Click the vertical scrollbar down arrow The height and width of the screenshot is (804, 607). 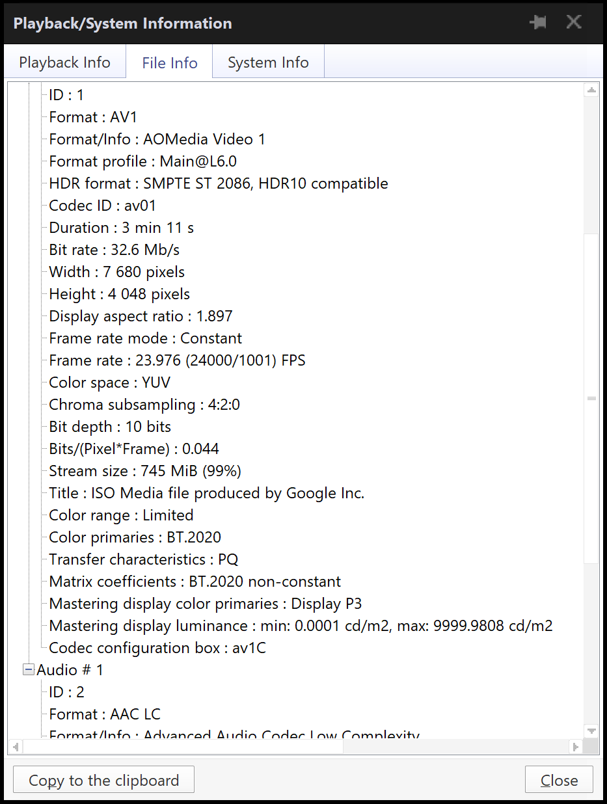[x=591, y=731]
